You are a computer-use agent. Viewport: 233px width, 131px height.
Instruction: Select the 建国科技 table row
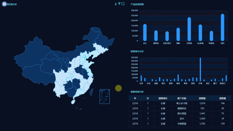pyautogui.click(x=180, y=108)
